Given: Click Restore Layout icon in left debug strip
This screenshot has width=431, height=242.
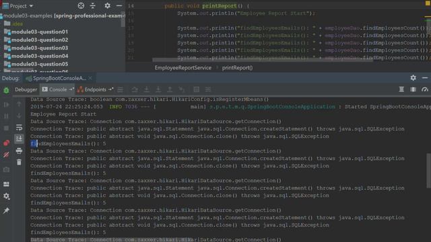Looking at the screenshot, I should (x=6, y=184).
